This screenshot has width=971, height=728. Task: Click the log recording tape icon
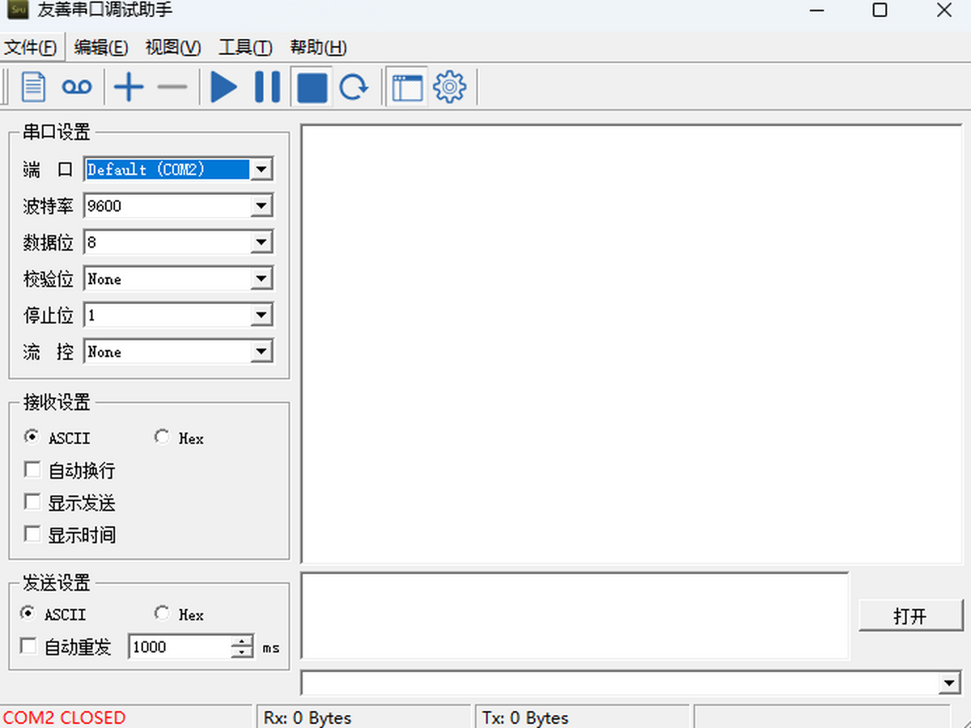[78, 87]
